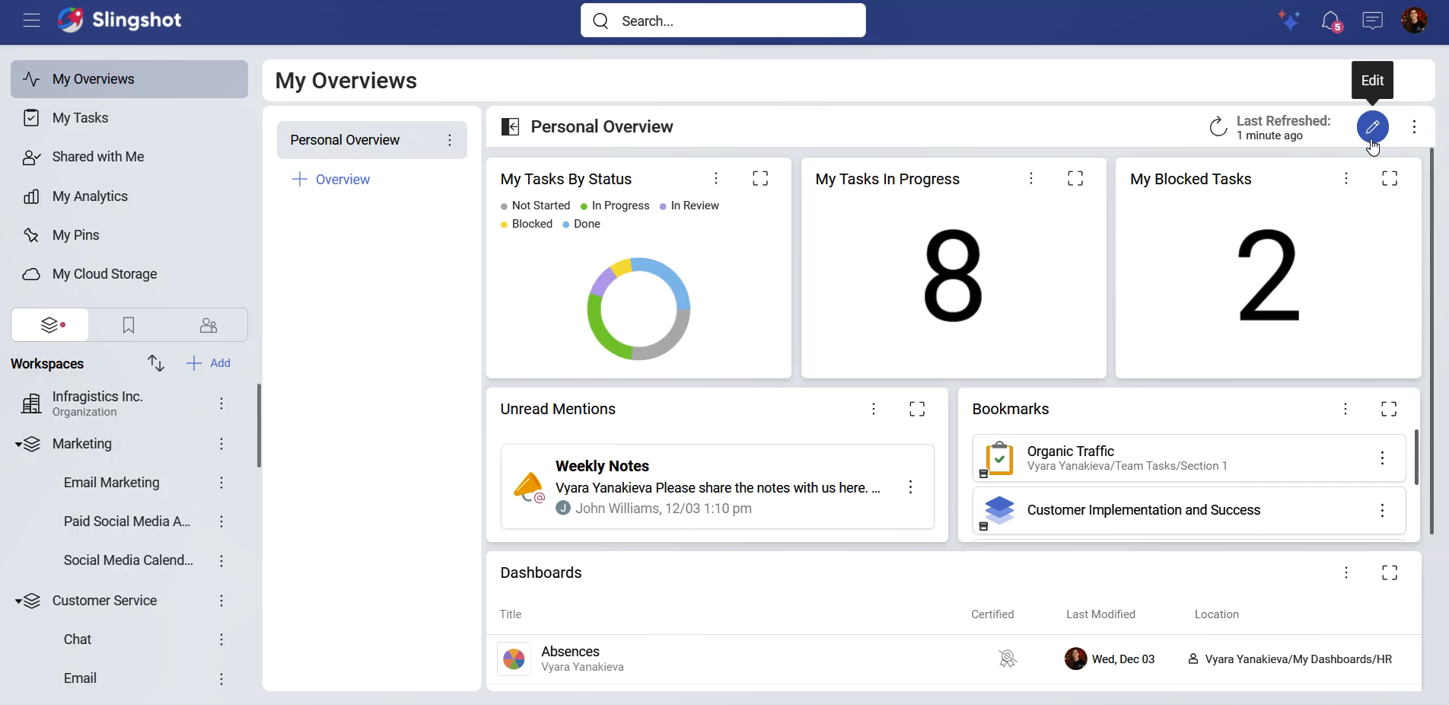The height and width of the screenshot is (705, 1449).
Task: Refresh the Personal Overview data
Action: coord(1218,127)
